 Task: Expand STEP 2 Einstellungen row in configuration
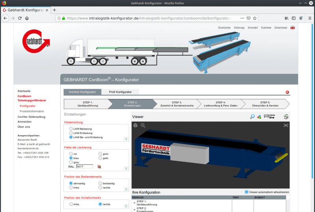[134, 210]
